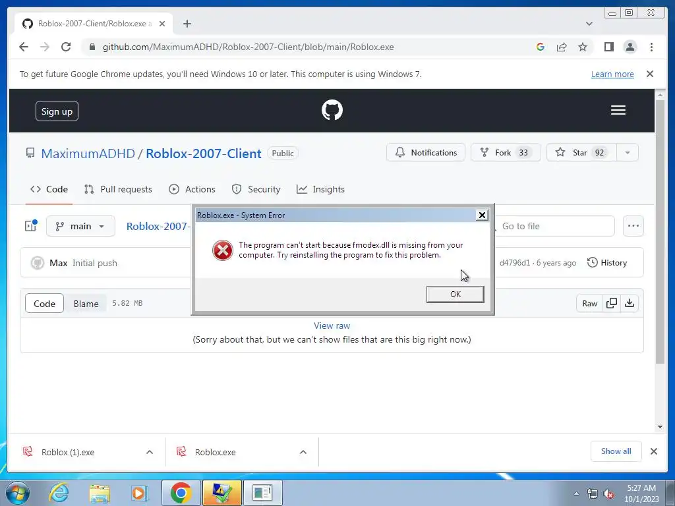
Task: Open the GitHub hamburger menu
Action: pyautogui.click(x=618, y=110)
